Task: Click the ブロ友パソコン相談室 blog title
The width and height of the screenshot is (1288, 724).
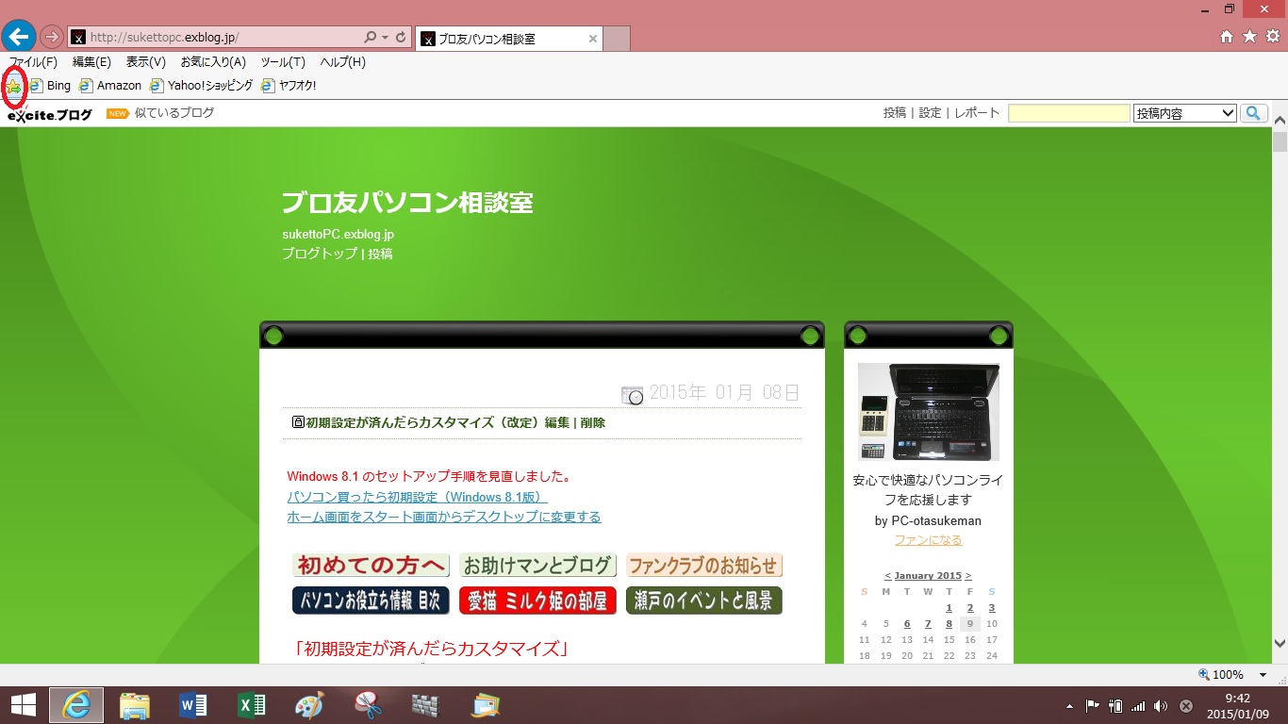Action: (407, 203)
